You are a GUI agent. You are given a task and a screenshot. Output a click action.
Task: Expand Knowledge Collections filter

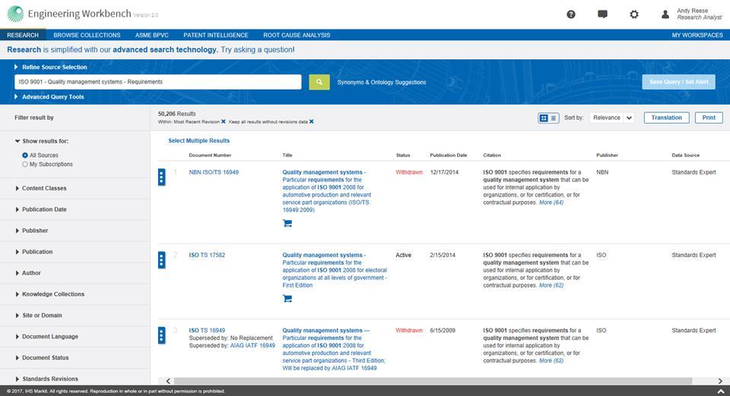pos(50,294)
